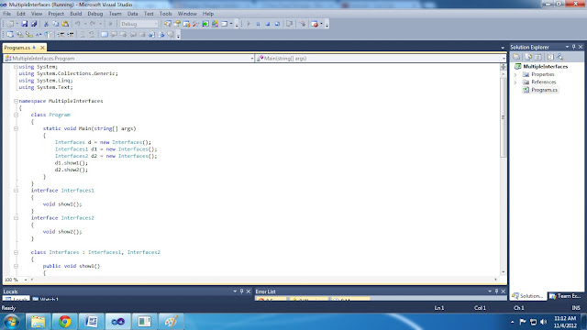Open the File menu
This screenshot has width=587, height=330.
click(x=6, y=14)
